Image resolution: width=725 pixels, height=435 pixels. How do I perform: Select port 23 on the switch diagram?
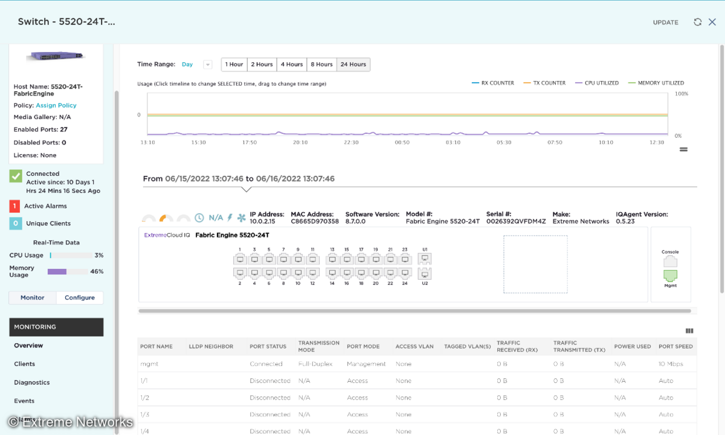(405, 259)
